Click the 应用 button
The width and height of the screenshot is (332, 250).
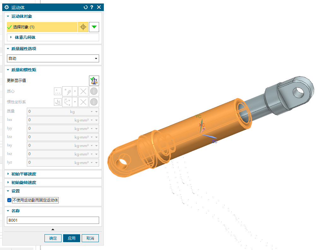[x=72, y=238]
